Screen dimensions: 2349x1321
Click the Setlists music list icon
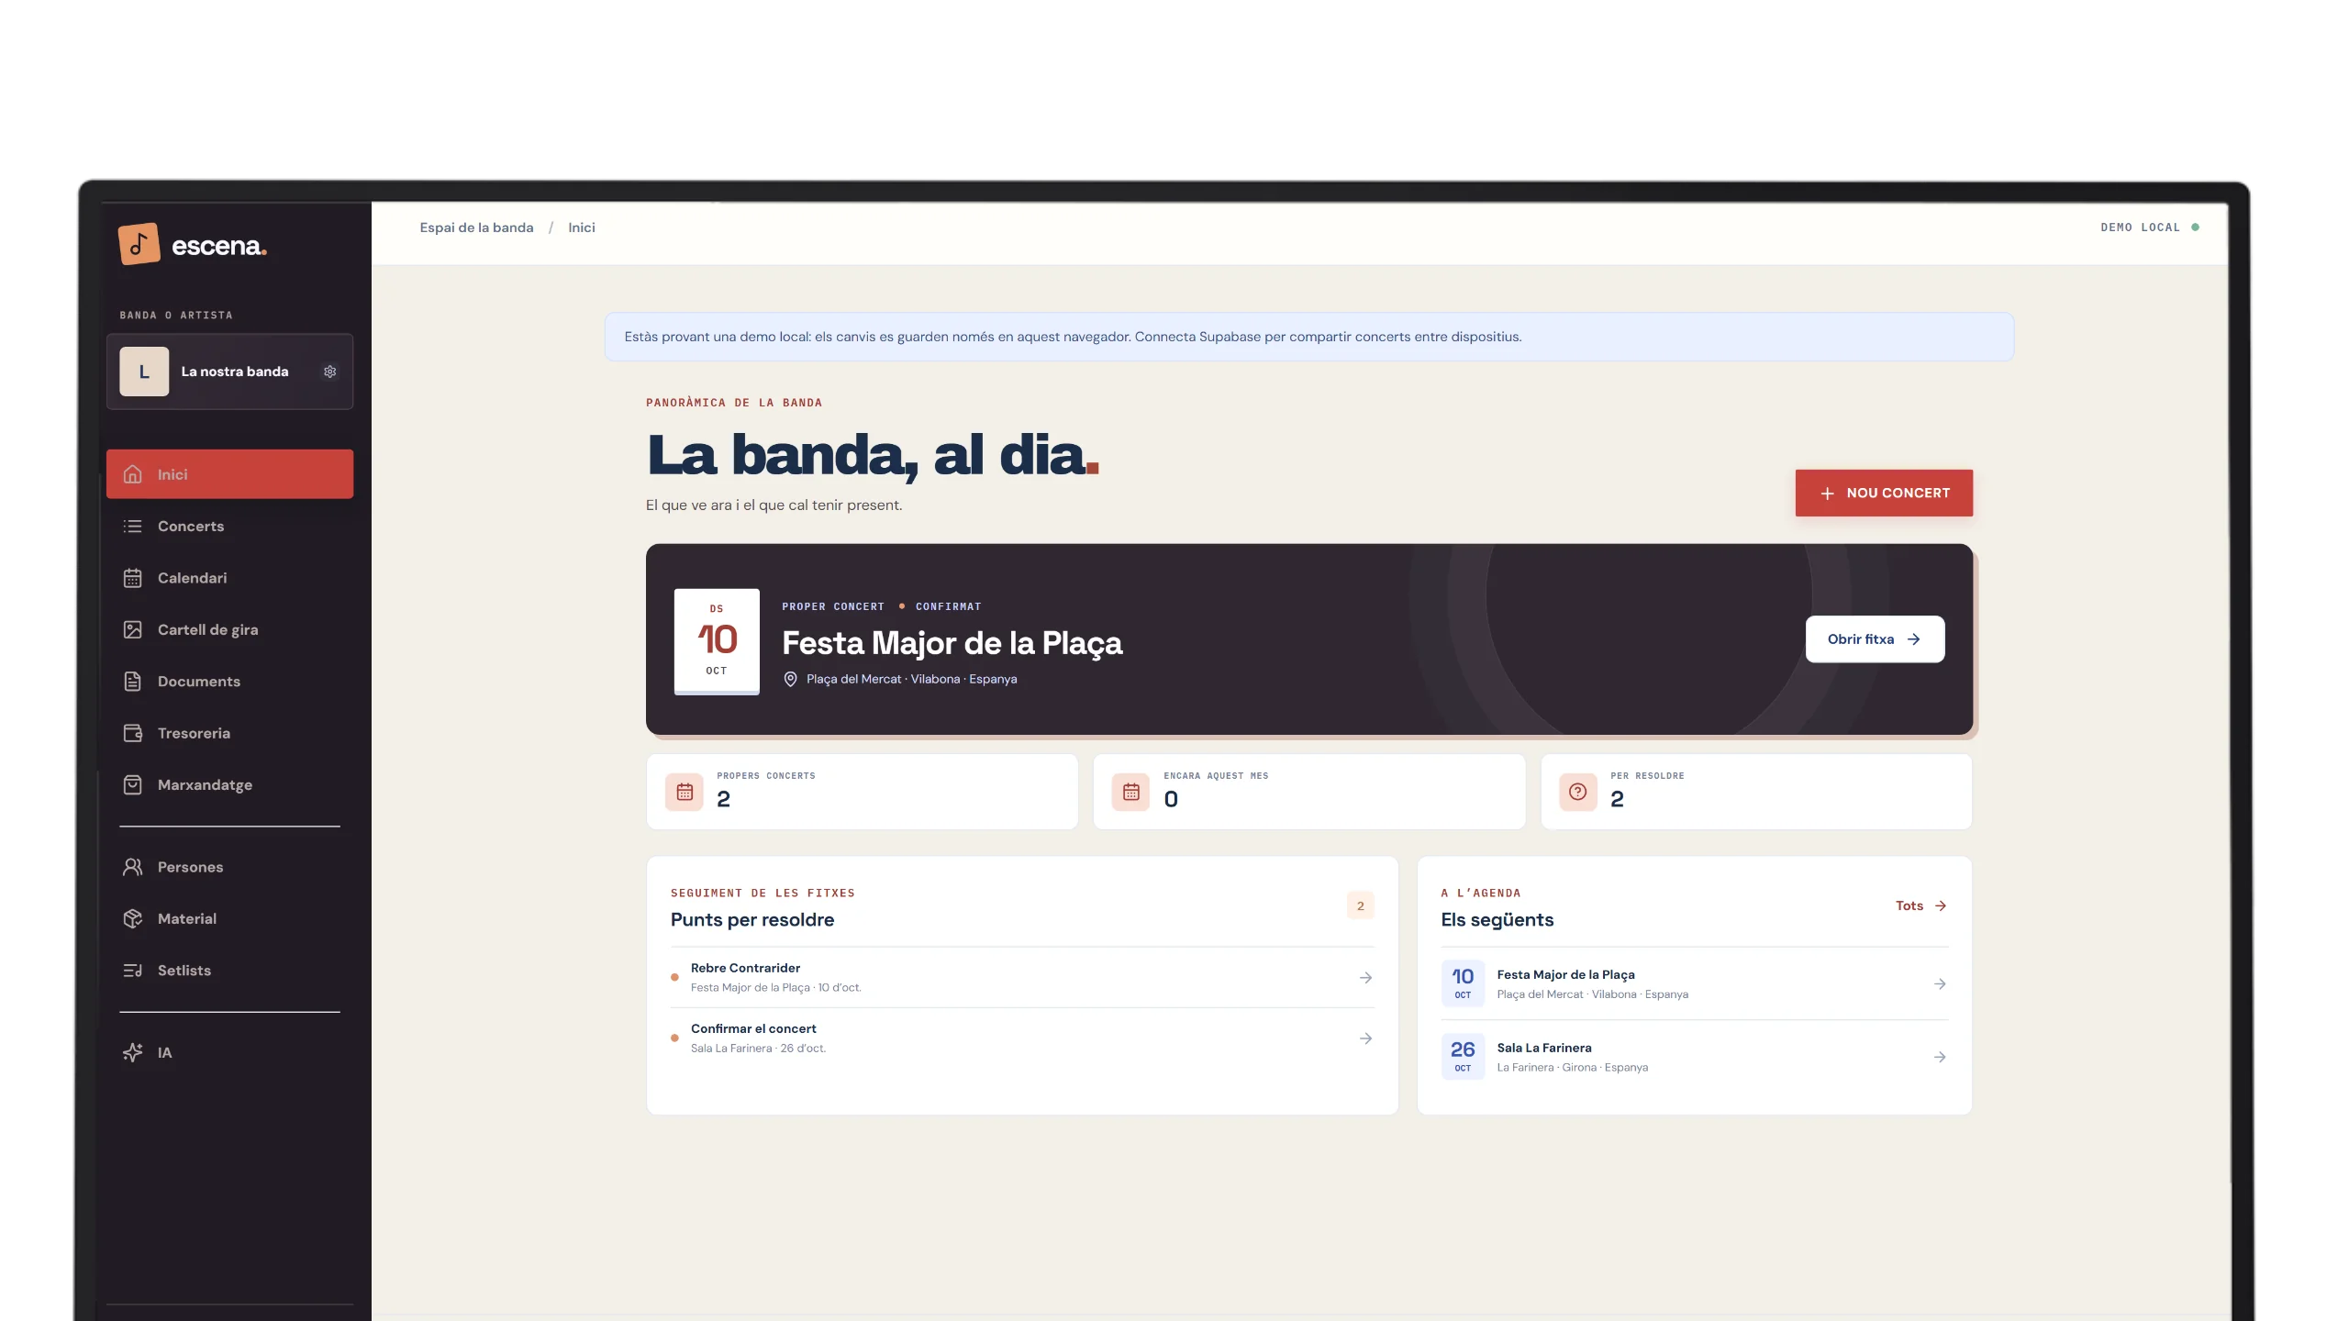(x=133, y=970)
